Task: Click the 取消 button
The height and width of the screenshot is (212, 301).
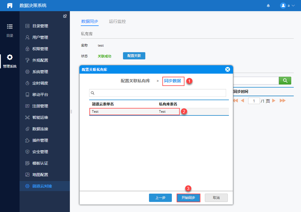Action: point(216,198)
